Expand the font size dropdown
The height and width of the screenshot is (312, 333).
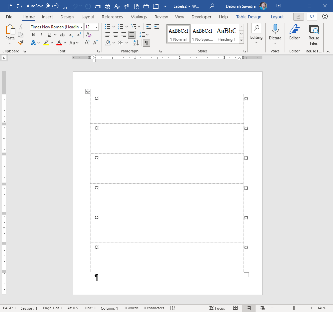click(96, 27)
